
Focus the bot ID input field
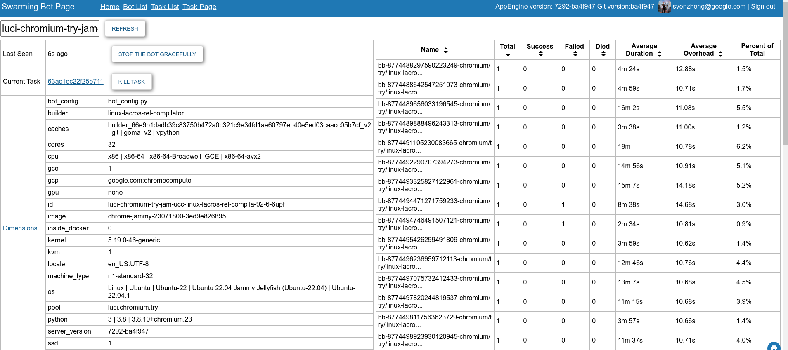click(x=50, y=28)
